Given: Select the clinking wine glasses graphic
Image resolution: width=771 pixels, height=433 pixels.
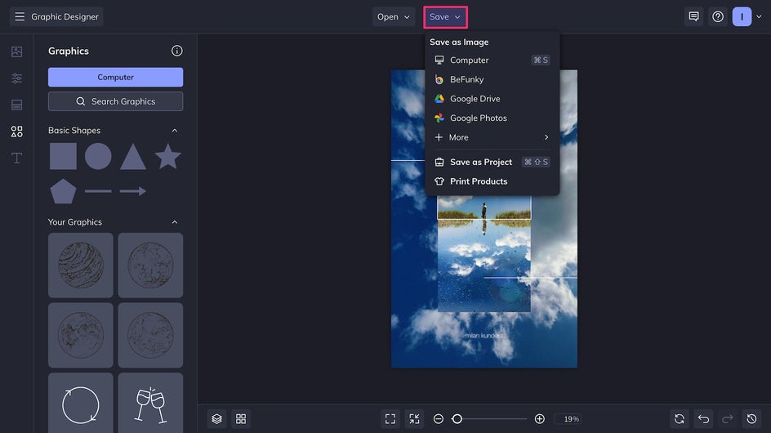Looking at the screenshot, I should (150, 404).
